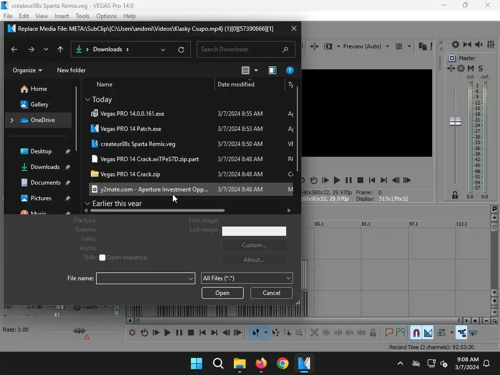
Task: Toggle loop playback in the timeline transport bar
Action: click(x=144, y=333)
